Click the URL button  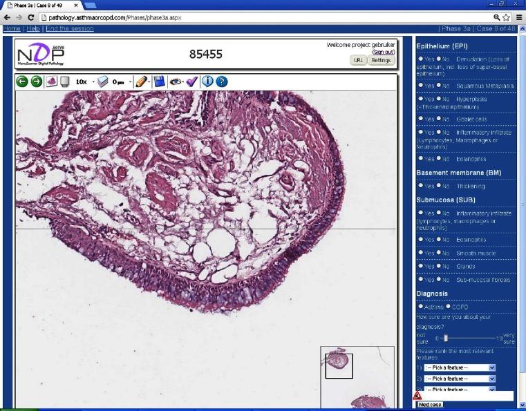click(x=358, y=60)
